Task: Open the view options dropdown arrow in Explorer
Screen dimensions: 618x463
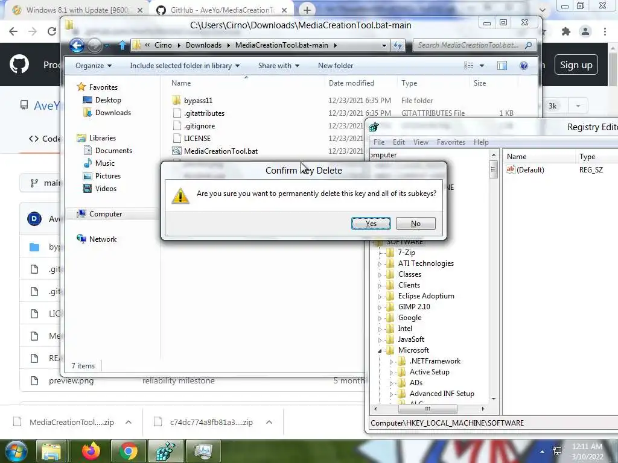Action: pos(482,66)
